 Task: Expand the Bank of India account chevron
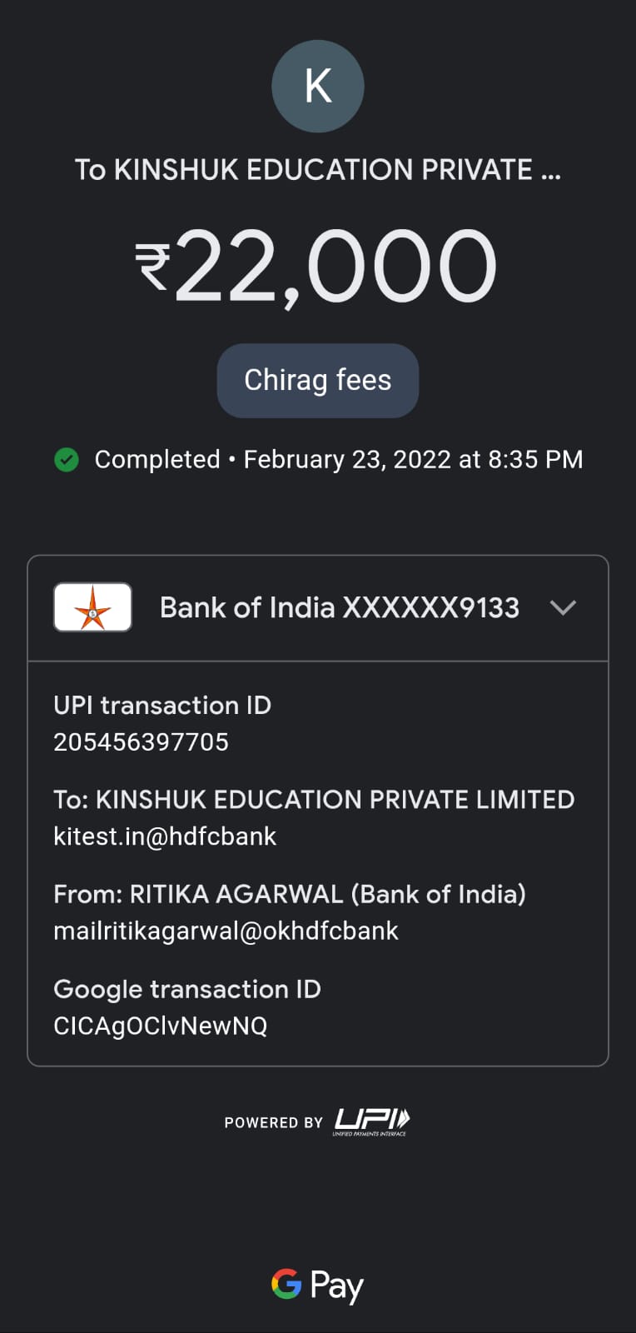tap(564, 607)
